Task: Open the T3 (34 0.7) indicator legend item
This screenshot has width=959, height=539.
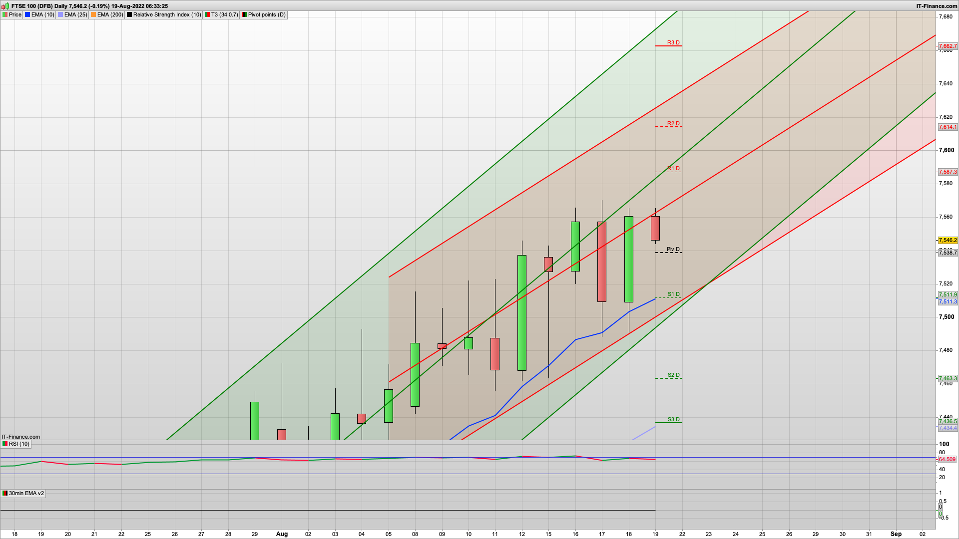Action: pyautogui.click(x=221, y=14)
